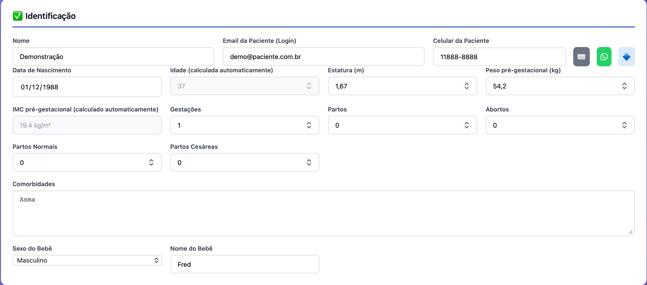Screen dimensions: 647x285
Task: Click the 'Celular da Paciente' label
Action: [x=461, y=41]
